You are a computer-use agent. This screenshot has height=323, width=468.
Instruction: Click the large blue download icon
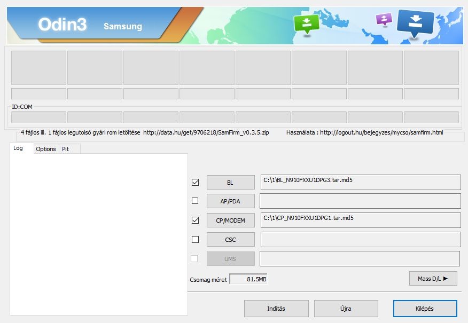click(415, 23)
